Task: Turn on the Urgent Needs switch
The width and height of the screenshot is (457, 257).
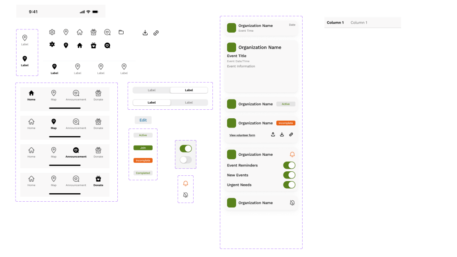Action: pyautogui.click(x=289, y=184)
